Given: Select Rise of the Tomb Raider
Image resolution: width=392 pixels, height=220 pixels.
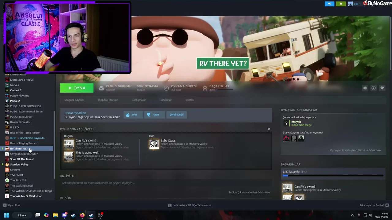Looking at the screenshot, I should (25, 133).
